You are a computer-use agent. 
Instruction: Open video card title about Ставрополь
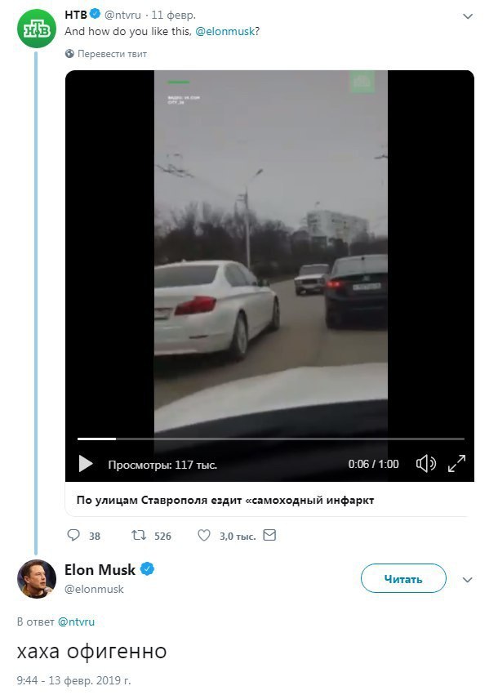[225, 500]
